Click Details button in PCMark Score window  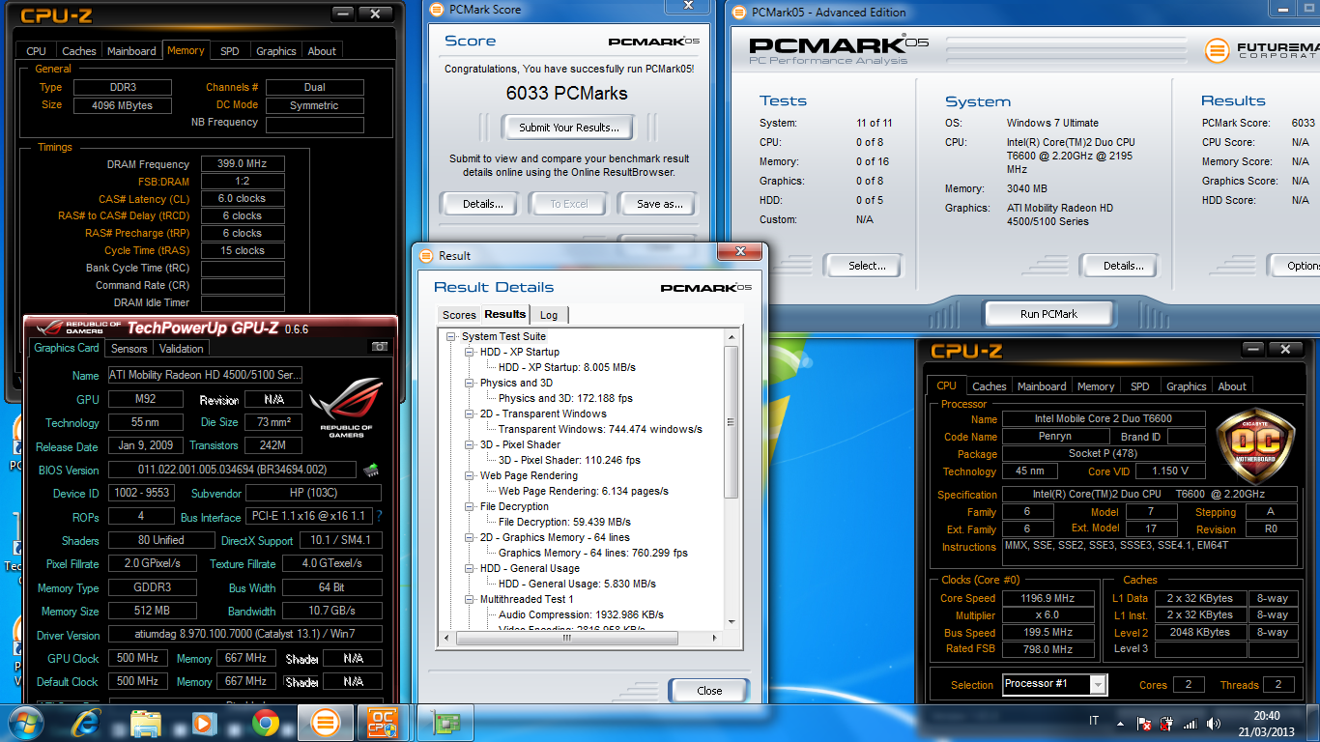pyautogui.click(x=483, y=204)
